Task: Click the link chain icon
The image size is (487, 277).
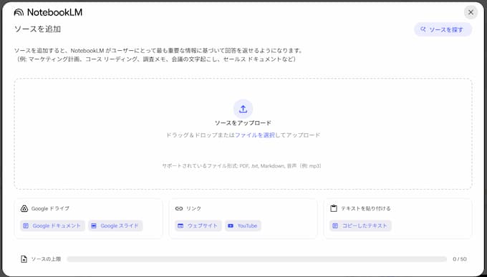Action: [178, 209]
